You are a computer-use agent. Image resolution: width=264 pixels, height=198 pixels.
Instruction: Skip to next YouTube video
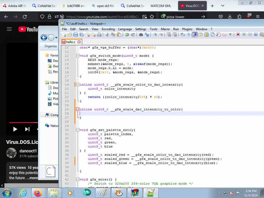[x=27, y=129]
